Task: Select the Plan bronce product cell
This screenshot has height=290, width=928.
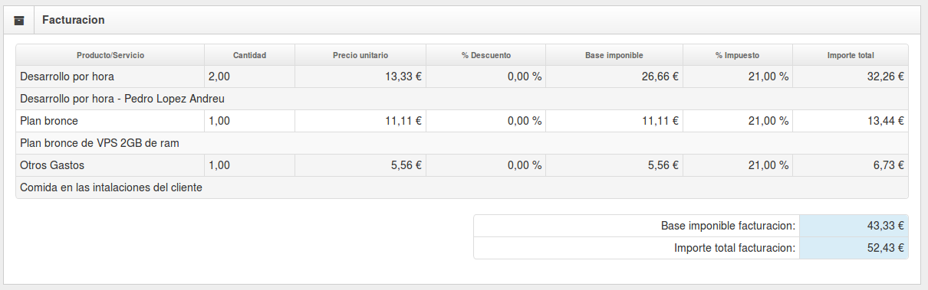Action: (x=110, y=121)
